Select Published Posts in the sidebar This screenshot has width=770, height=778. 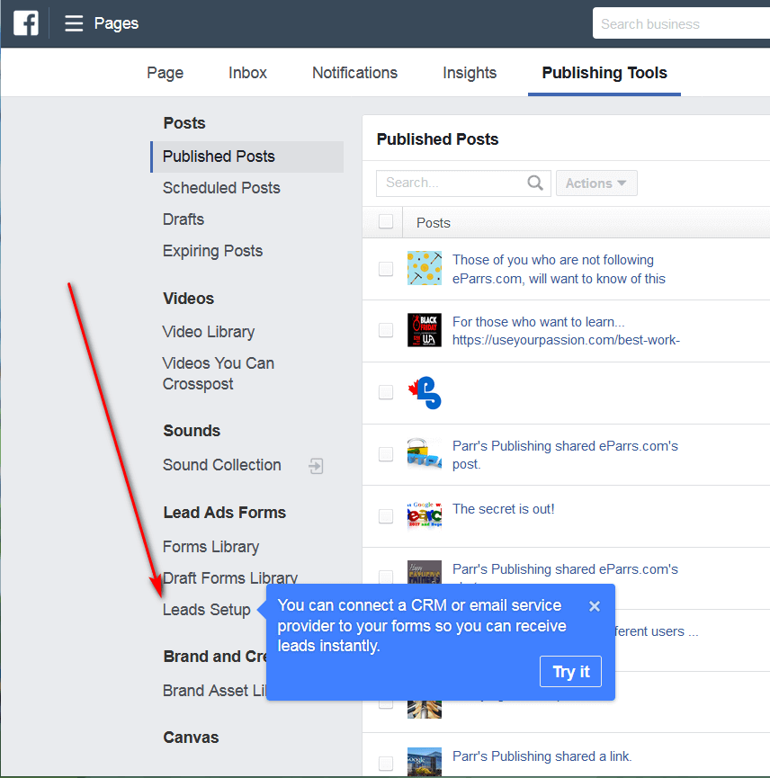pyautogui.click(x=247, y=156)
